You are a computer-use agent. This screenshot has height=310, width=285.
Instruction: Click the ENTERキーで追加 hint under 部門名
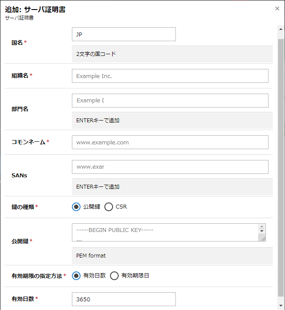[x=98, y=121]
